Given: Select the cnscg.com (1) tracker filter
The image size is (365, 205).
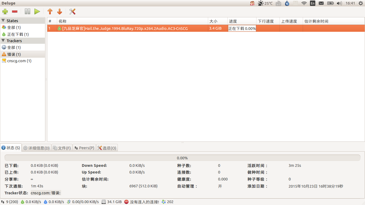Looking at the screenshot, I should coord(23,61).
